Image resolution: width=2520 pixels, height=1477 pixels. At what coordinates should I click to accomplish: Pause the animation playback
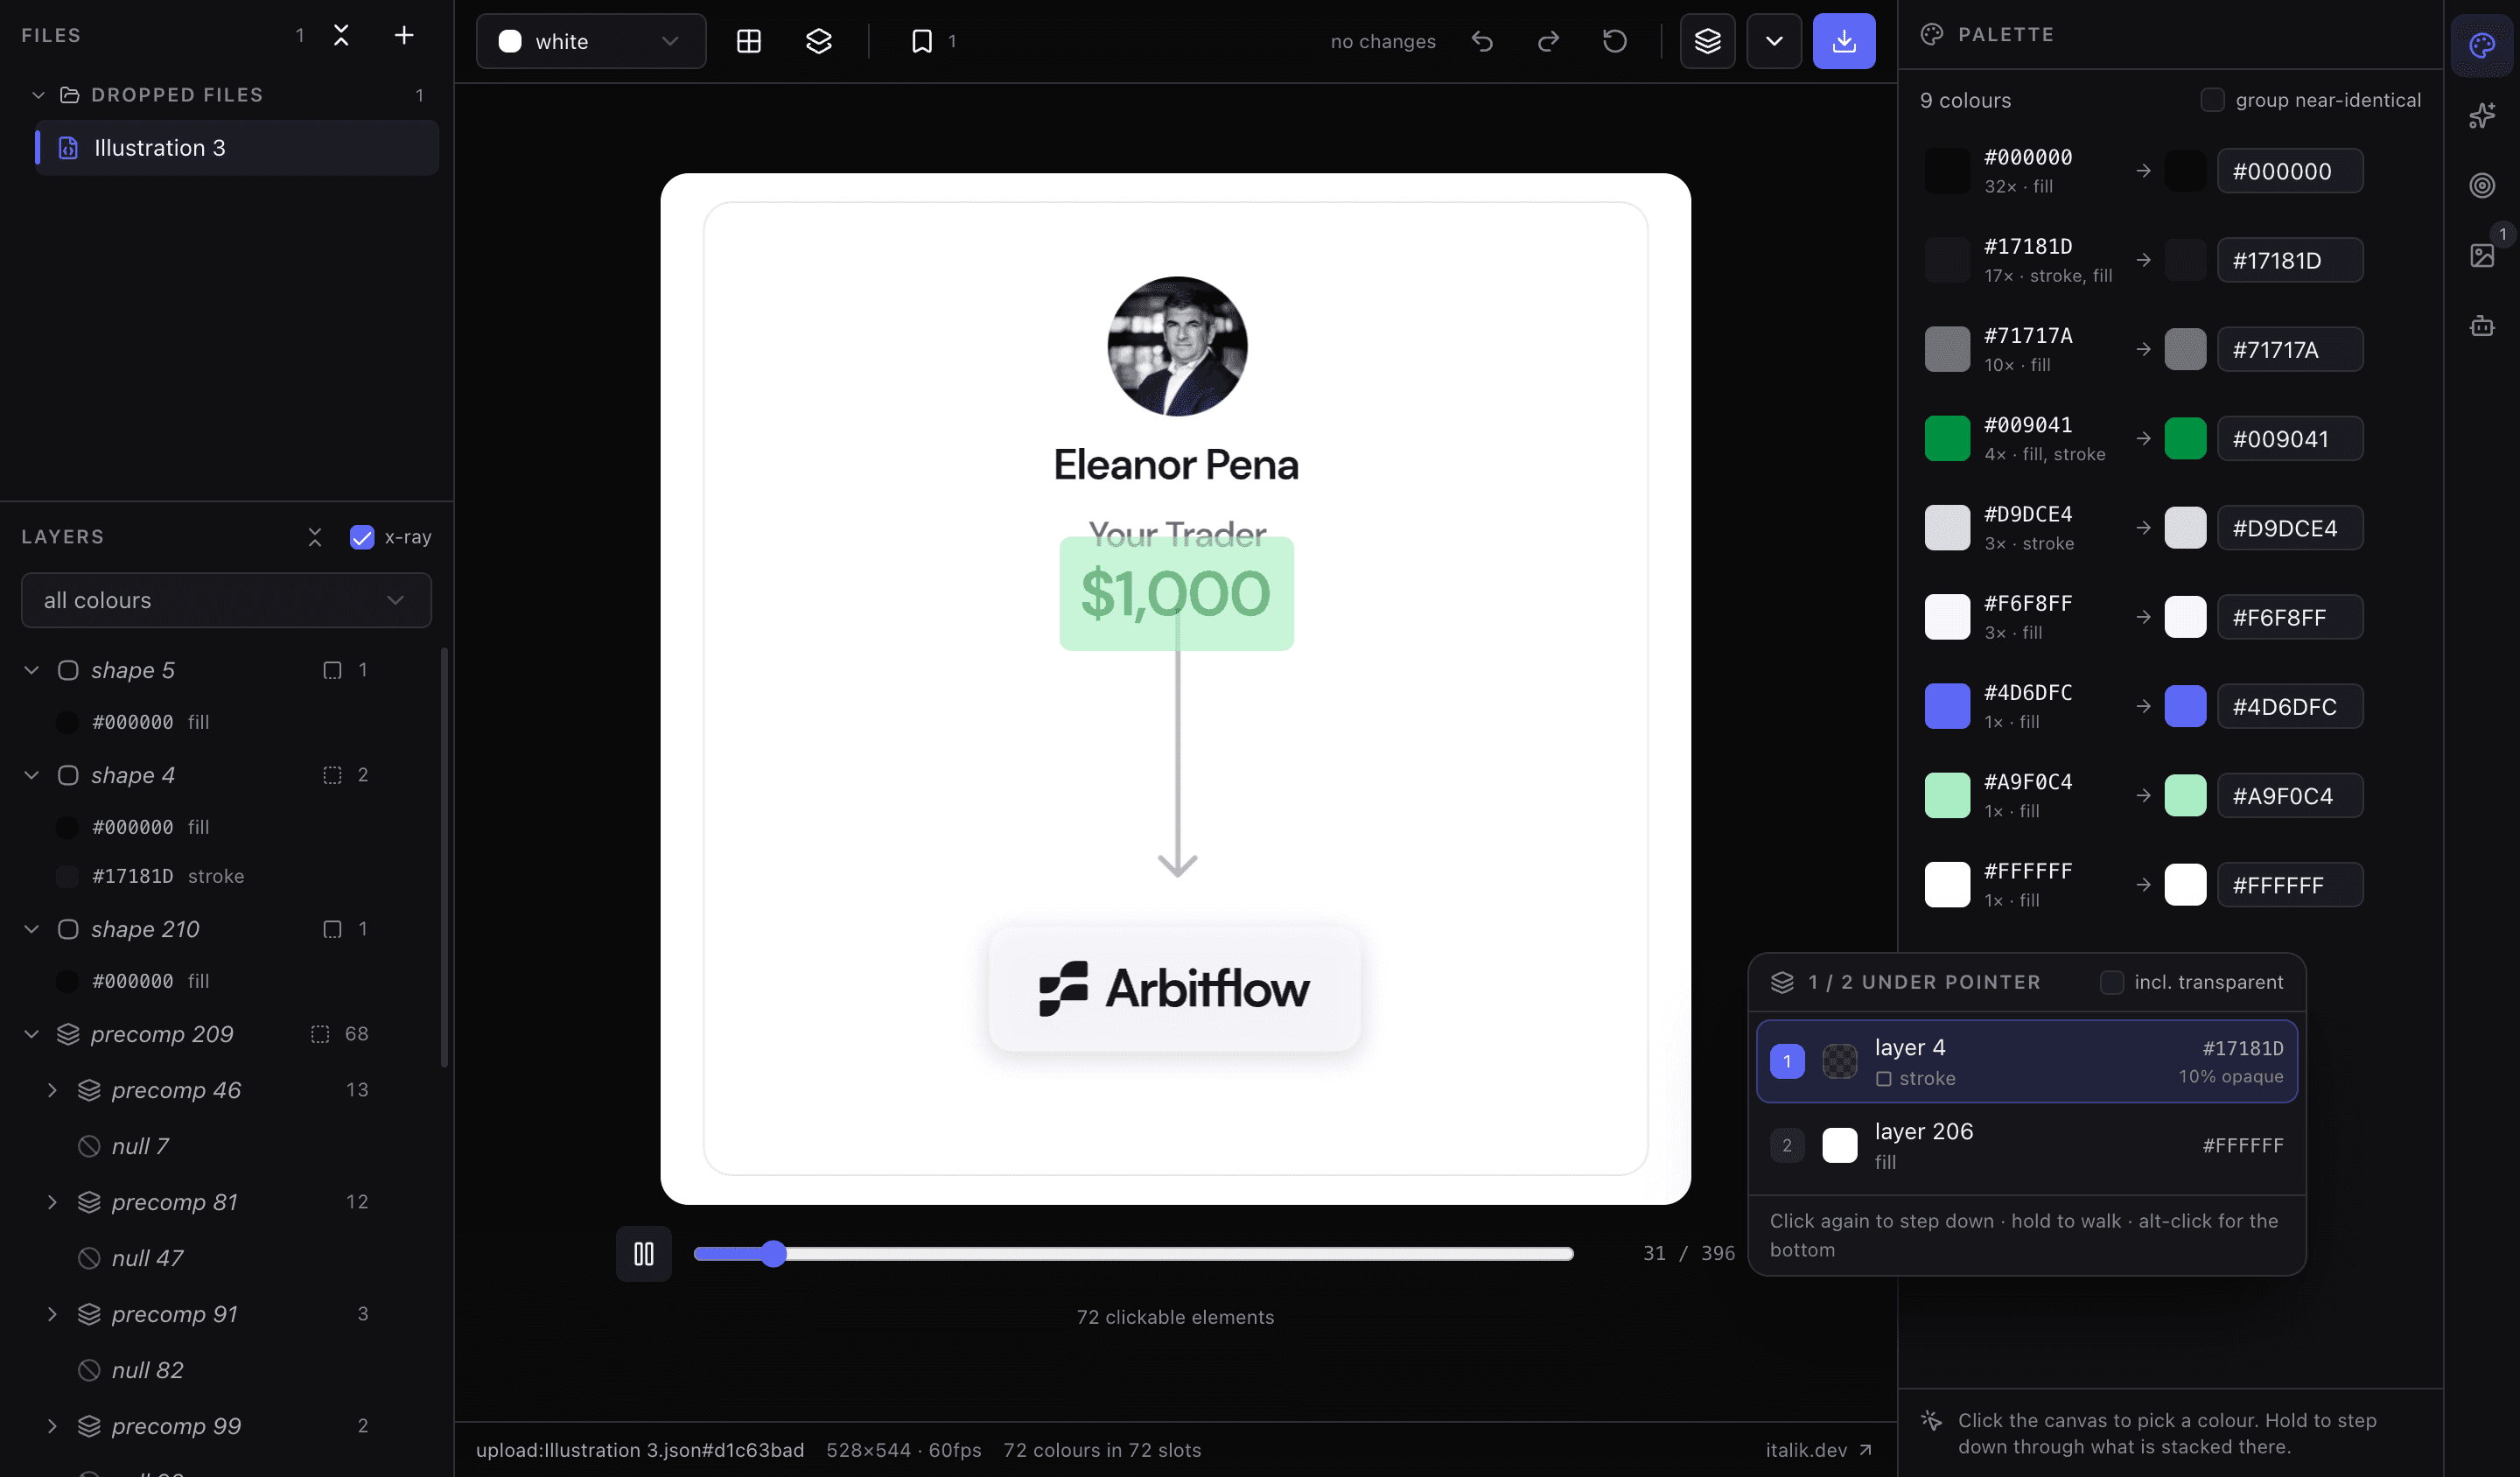[643, 1253]
